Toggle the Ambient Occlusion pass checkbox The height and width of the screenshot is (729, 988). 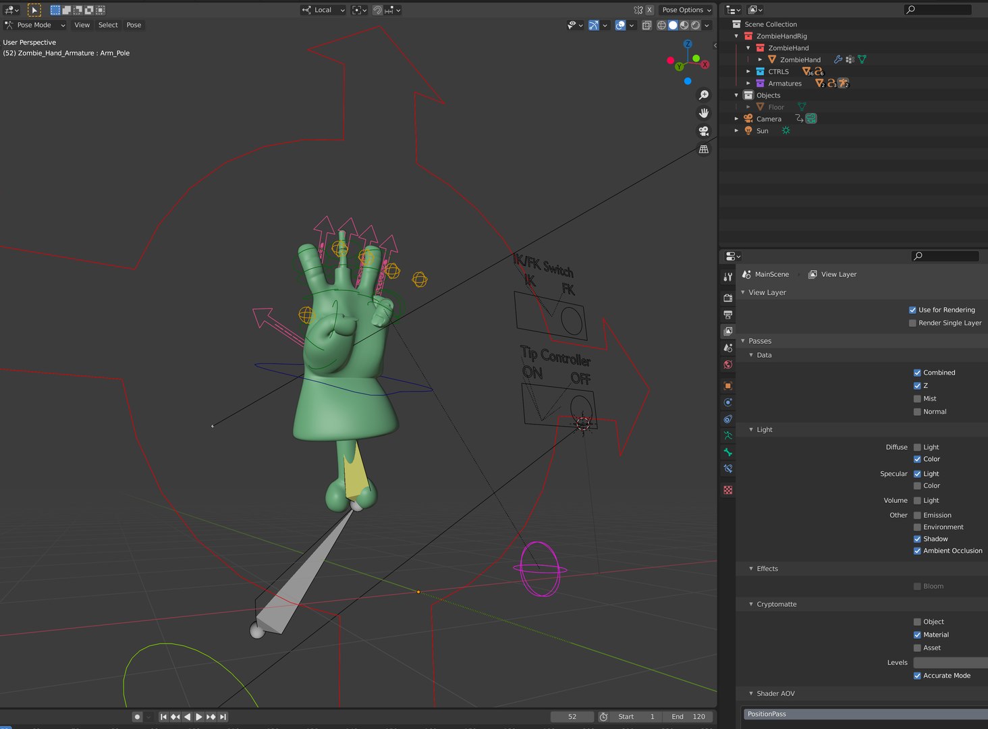tap(917, 551)
